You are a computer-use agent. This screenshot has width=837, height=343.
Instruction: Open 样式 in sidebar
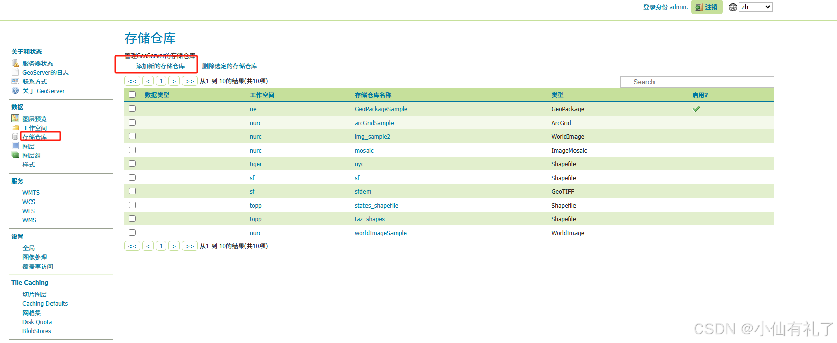29,165
